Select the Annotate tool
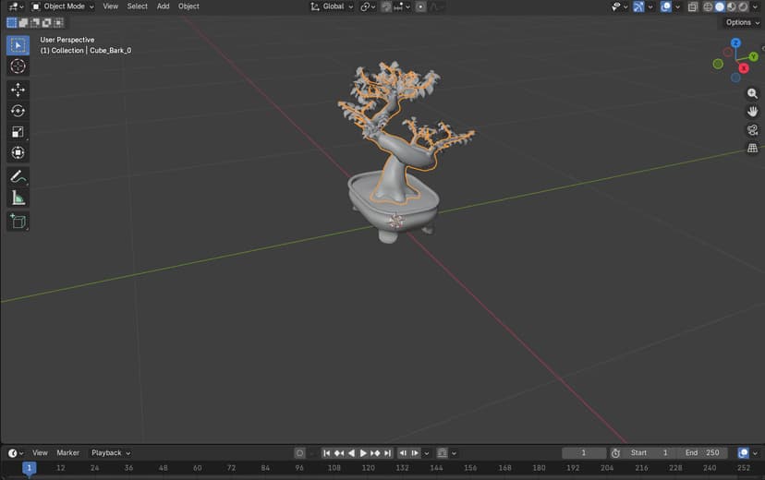 (18, 176)
